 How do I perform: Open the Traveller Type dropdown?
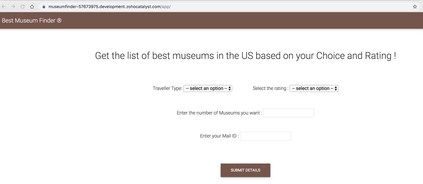pyautogui.click(x=208, y=88)
